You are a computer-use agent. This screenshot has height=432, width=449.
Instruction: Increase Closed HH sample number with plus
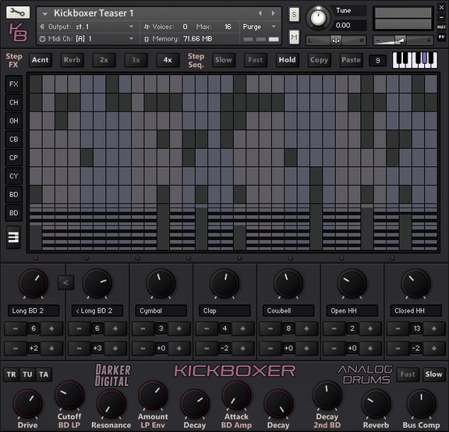click(434, 328)
